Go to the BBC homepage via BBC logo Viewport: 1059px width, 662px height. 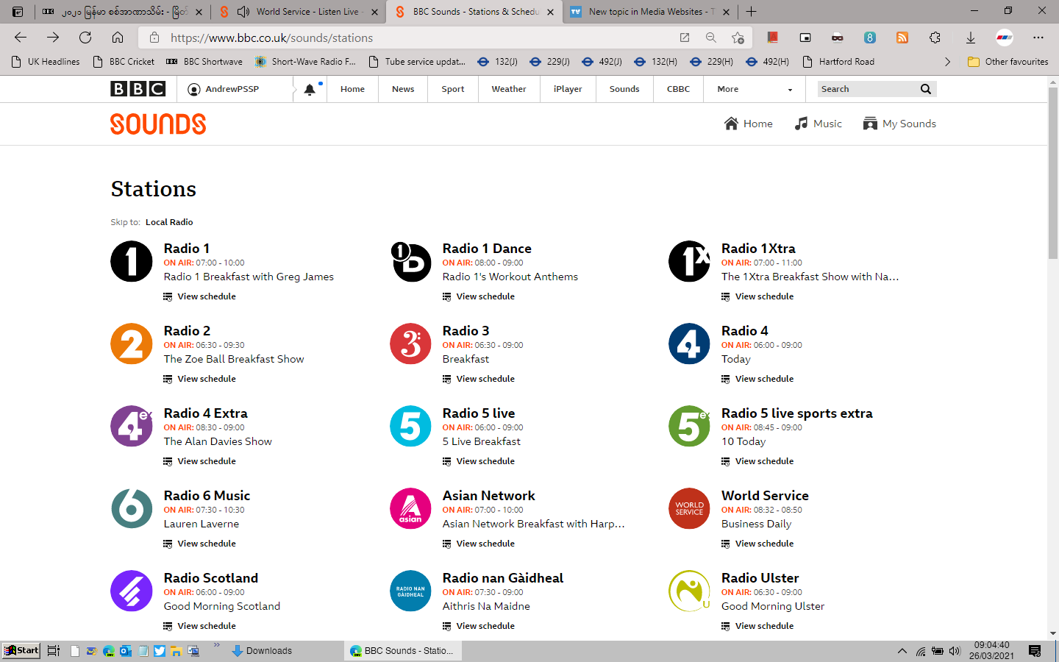click(138, 89)
